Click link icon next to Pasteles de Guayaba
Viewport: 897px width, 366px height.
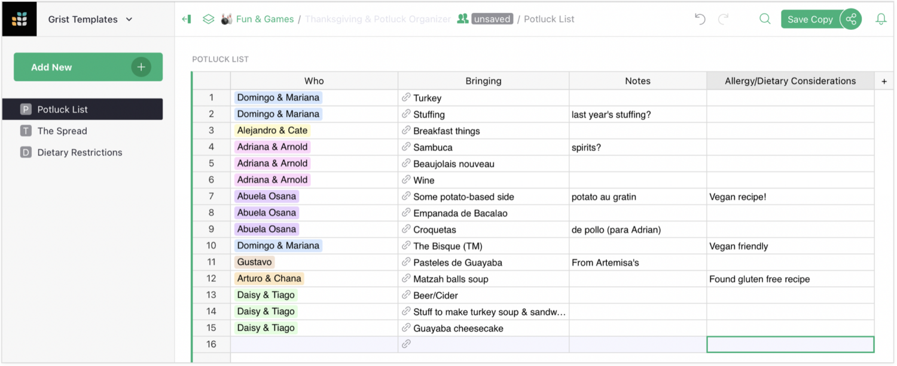point(406,262)
